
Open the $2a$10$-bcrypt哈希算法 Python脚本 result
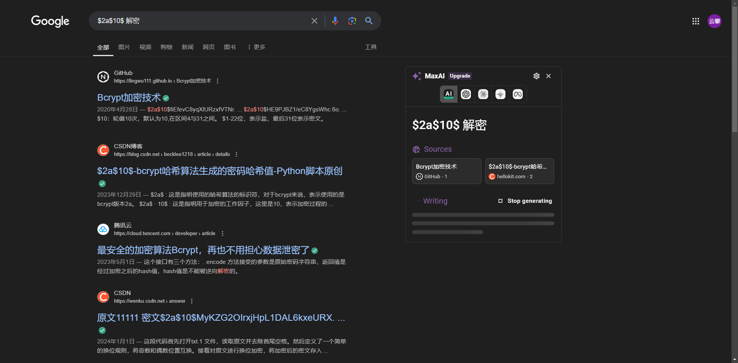tap(219, 171)
